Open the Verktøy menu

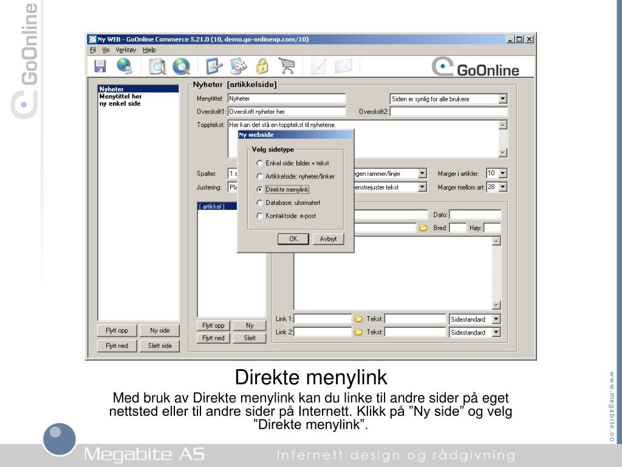coord(126,50)
